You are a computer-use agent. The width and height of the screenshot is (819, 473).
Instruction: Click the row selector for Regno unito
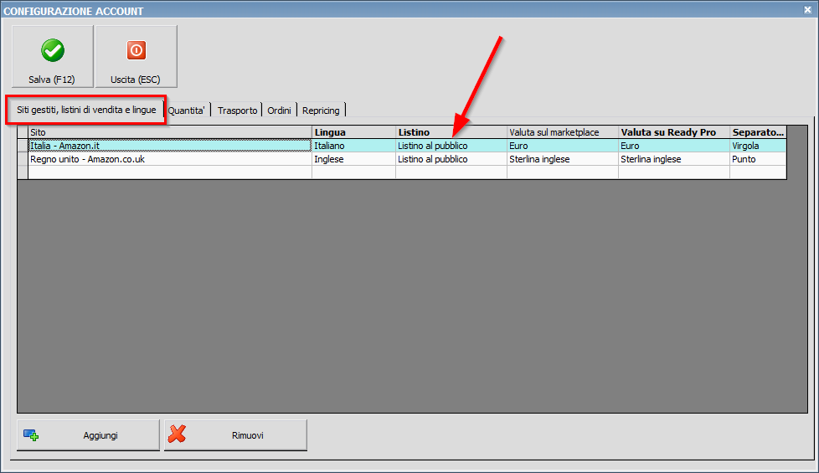click(23, 159)
